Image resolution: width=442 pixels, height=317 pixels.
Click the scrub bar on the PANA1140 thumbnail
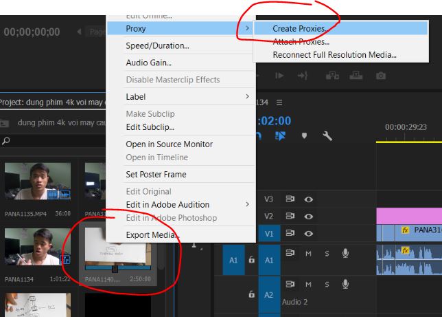point(115,268)
